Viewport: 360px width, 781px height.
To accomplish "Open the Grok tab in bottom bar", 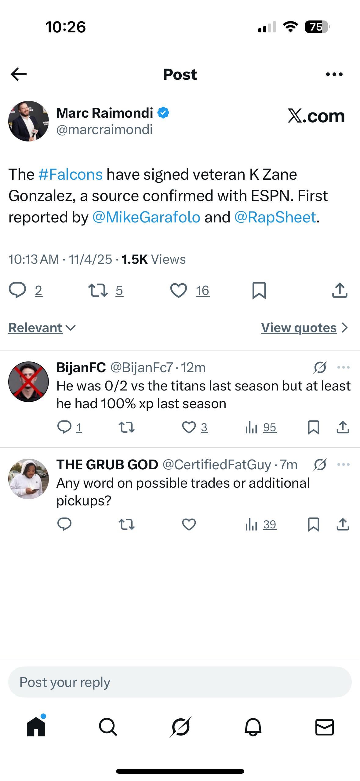I will click(x=180, y=727).
